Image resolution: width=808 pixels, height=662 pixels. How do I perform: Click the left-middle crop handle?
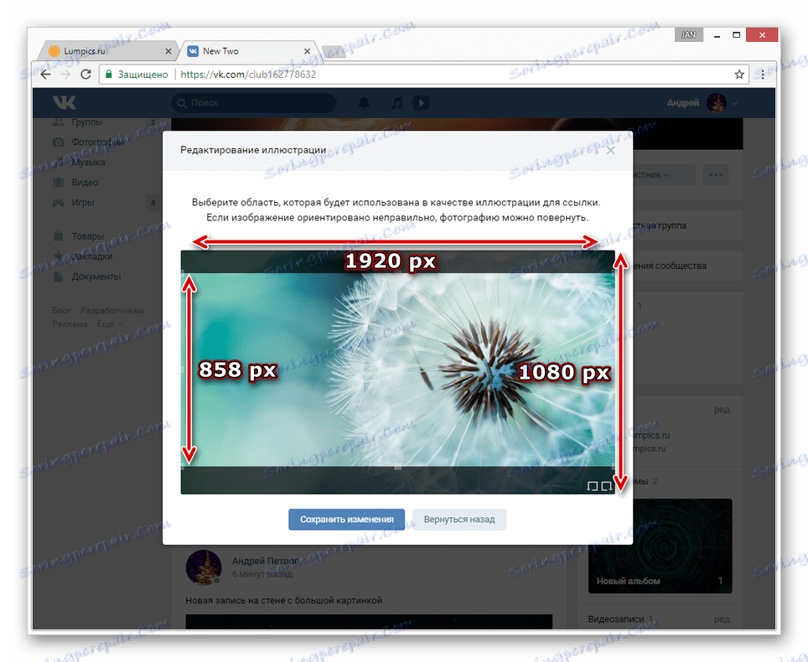pos(181,370)
